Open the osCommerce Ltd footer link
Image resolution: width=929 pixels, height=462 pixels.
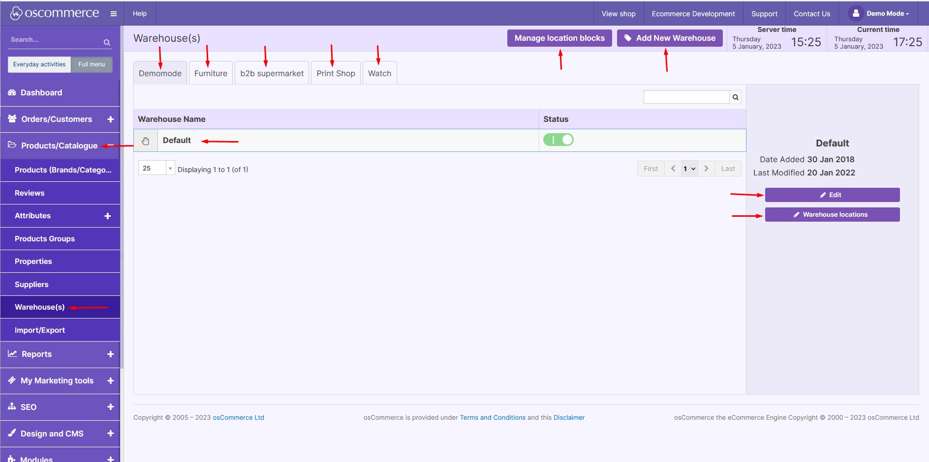point(238,418)
